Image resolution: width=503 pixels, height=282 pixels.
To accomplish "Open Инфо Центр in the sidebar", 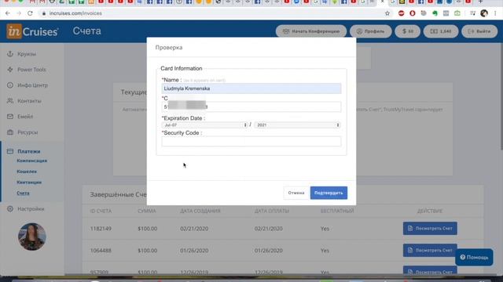I will [32, 85].
